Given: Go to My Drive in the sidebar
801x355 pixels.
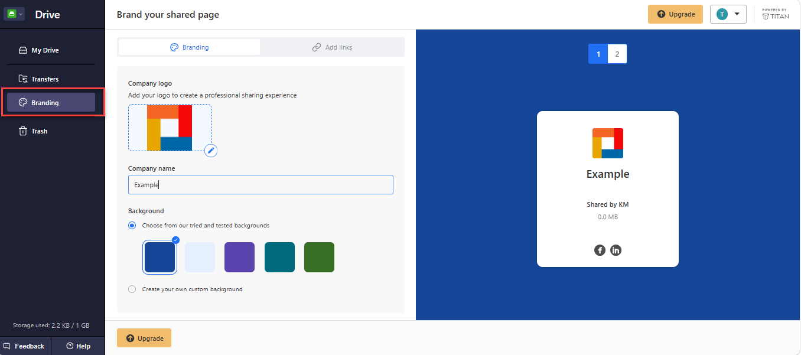Looking at the screenshot, I should pyautogui.click(x=51, y=50).
